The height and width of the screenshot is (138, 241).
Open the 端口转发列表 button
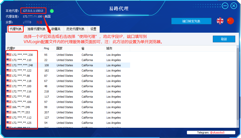[191, 21]
